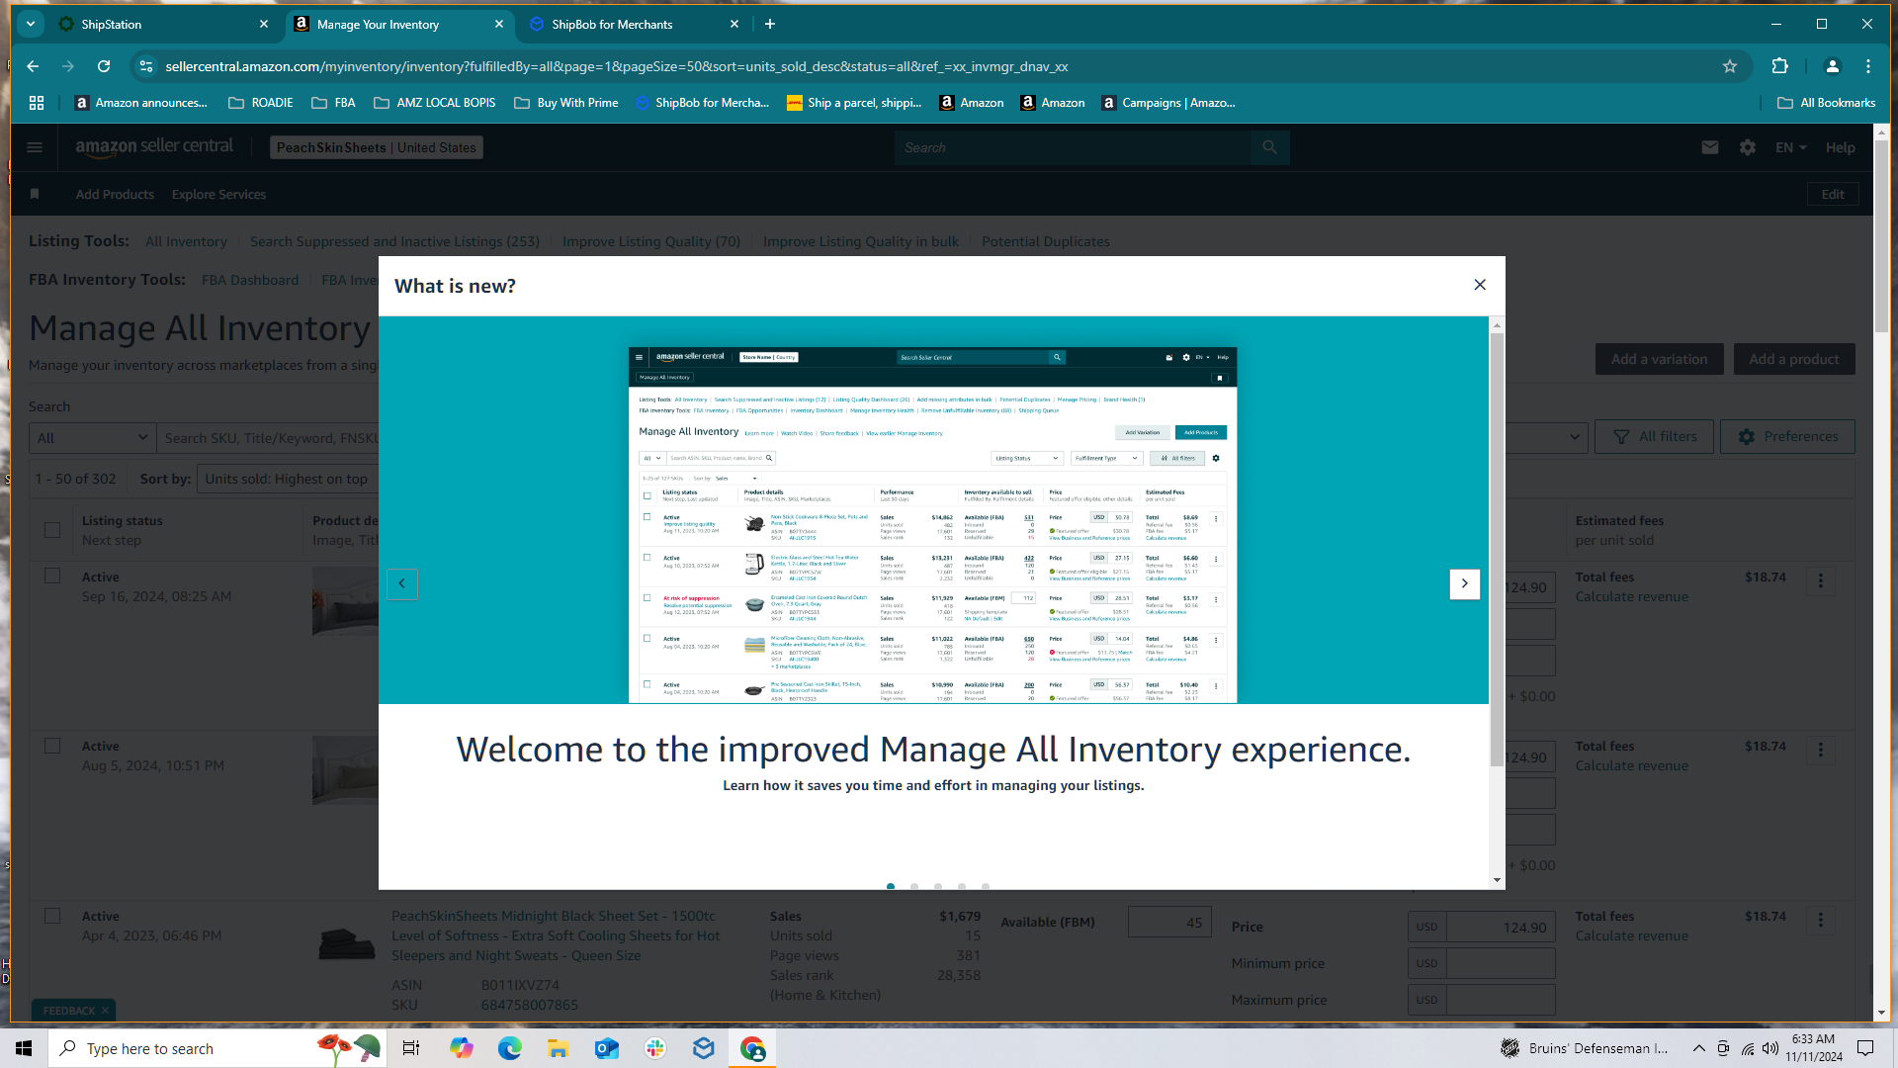
Task: Go to previous slide in carousel
Action: [402, 583]
